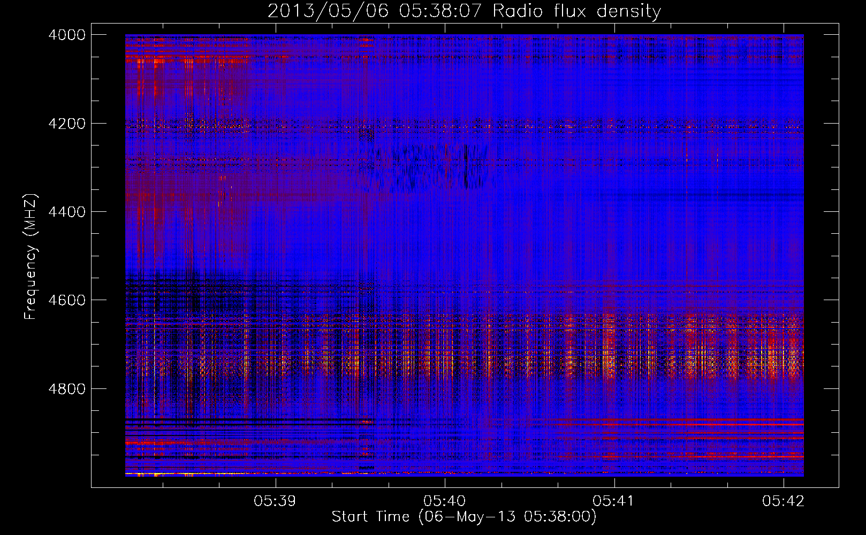Click the '05:40' time axis label
866x535 pixels.
(444, 501)
